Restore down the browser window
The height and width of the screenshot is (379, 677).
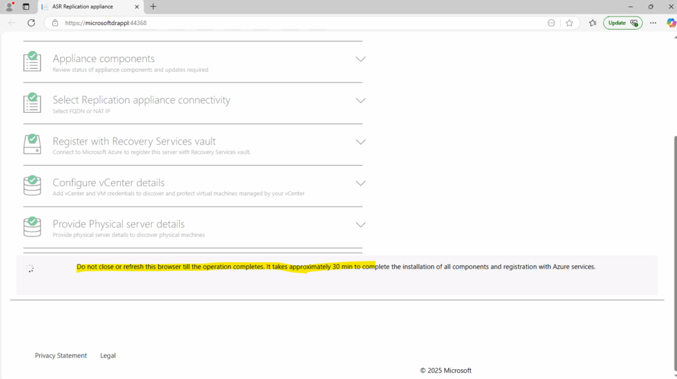coord(651,7)
